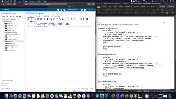Screen dimensions: 176x99
Task: Open the History menu in menu bar
Action: point(25,1)
